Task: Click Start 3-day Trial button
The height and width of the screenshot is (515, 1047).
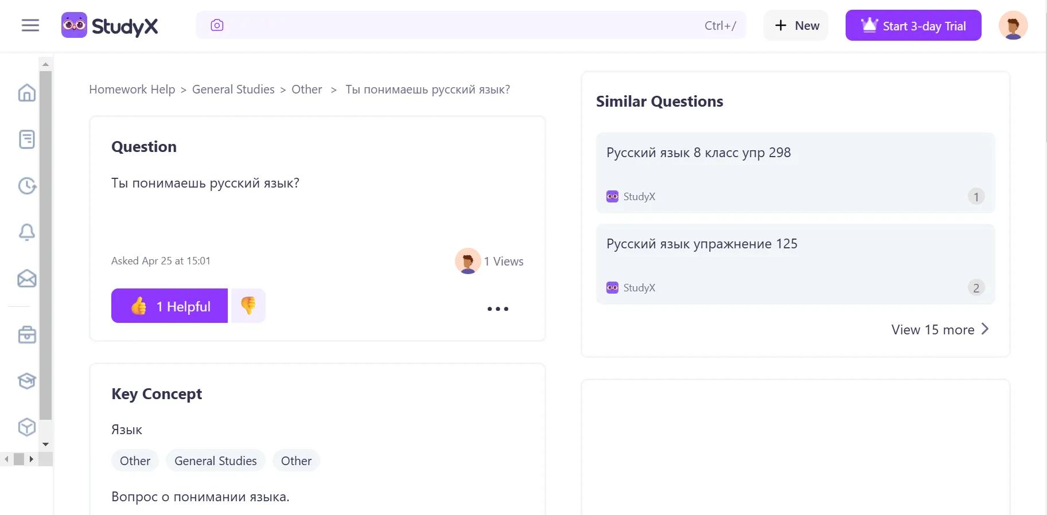Action: click(x=913, y=25)
